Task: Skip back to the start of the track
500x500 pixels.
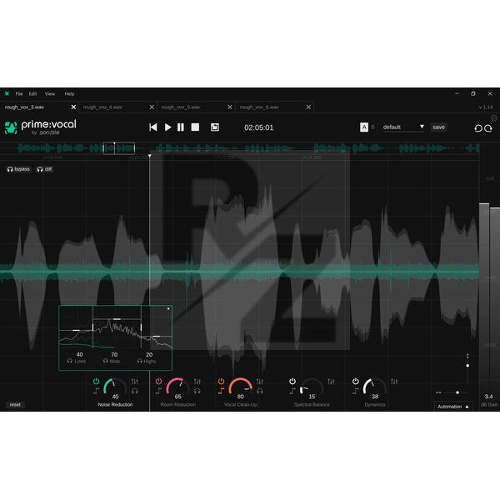Action: (x=153, y=127)
